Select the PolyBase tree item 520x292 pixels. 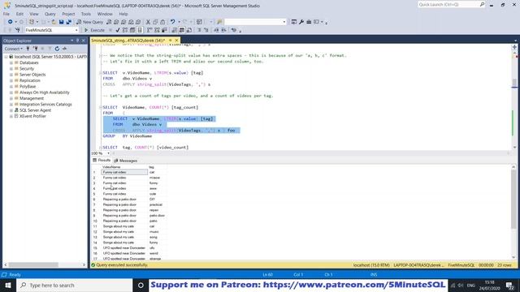(28, 87)
